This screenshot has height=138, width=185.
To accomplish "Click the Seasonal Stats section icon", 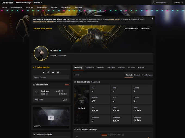I will pos(75,82).
